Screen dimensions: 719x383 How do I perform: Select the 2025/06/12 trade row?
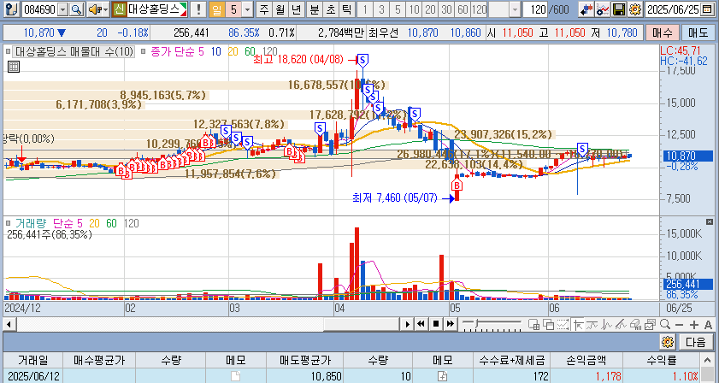(x=351, y=376)
